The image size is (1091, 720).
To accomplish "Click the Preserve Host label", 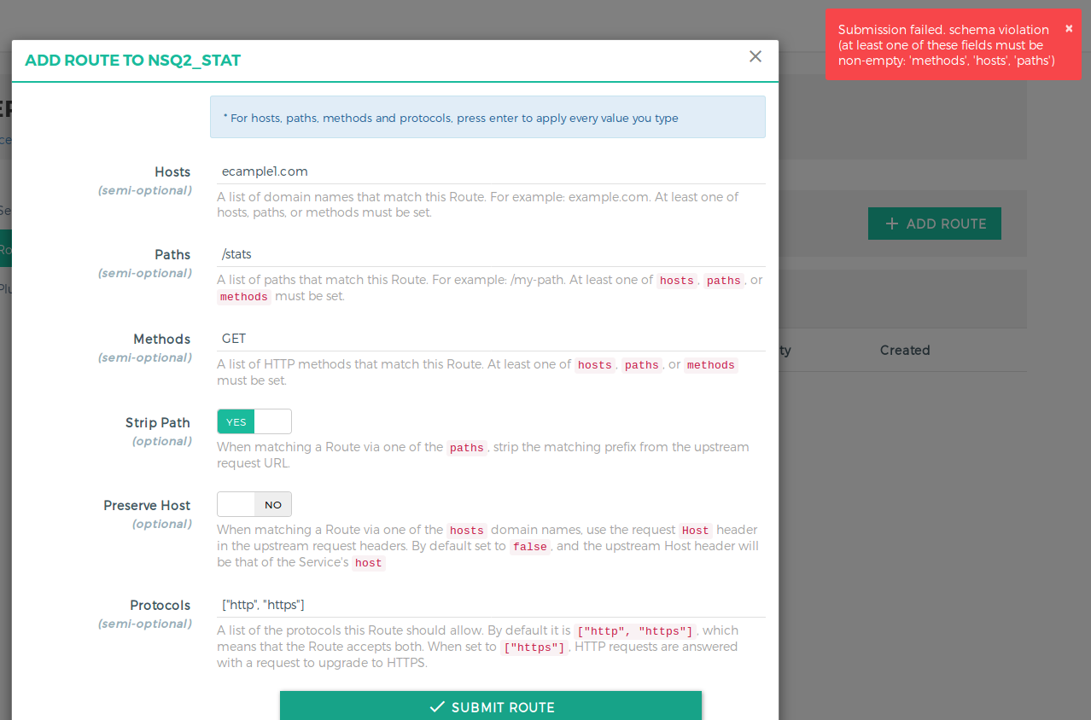I will (x=147, y=505).
